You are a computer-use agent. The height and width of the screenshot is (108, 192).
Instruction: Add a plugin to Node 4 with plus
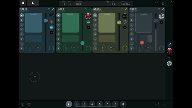pyautogui.click(x=161, y=22)
